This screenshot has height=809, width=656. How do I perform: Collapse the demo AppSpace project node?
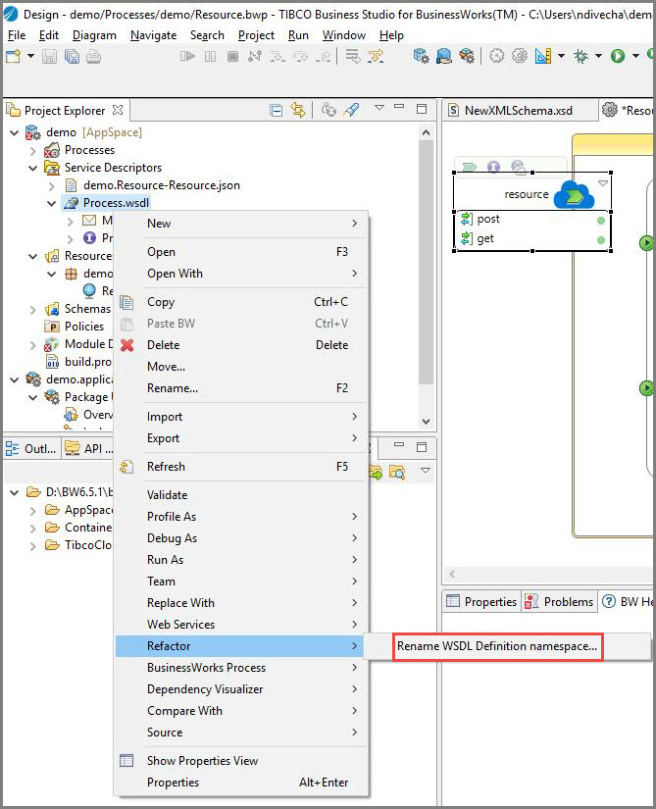pyautogui.click(x=15, y=132)
